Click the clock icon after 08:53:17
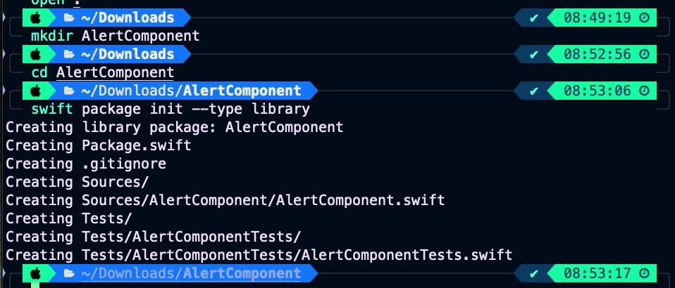This screenshot has width=675, height=288. [645, 273]
